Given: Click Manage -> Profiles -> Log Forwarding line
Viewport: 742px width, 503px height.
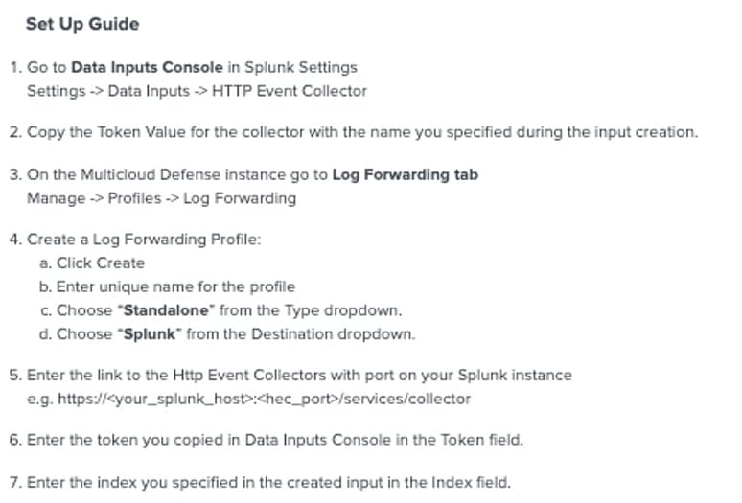Looking at the screenshot, I should point(161,197).
